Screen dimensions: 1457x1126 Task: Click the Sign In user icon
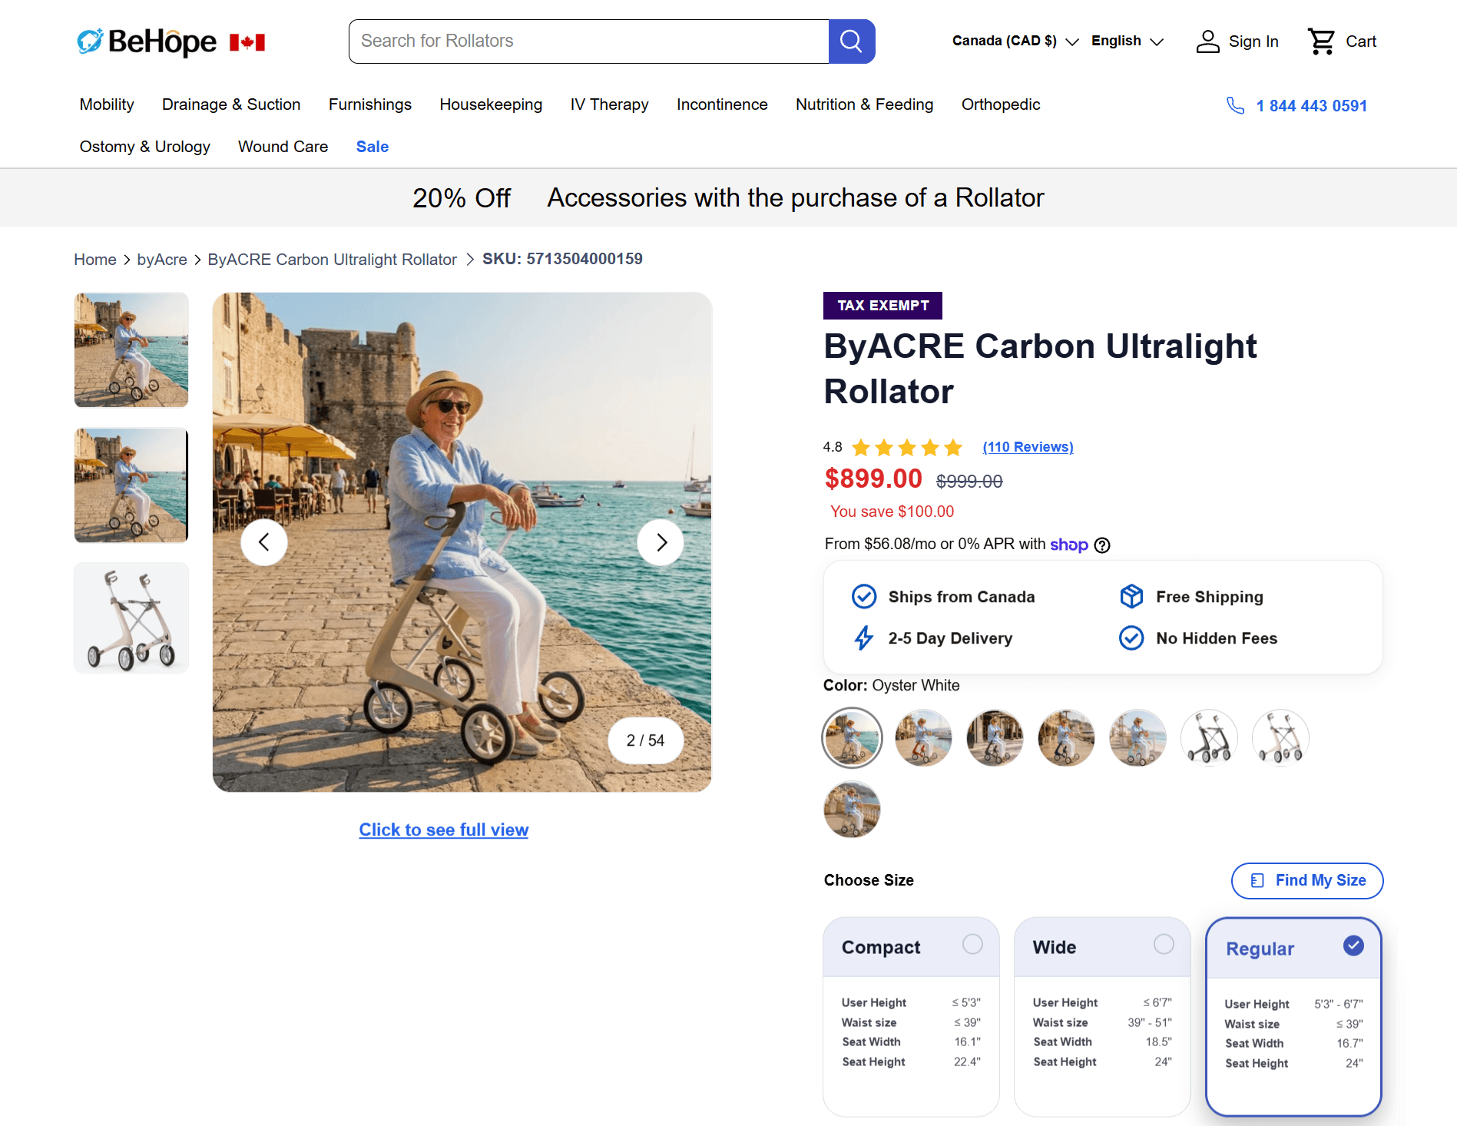tap(1207, 41)
